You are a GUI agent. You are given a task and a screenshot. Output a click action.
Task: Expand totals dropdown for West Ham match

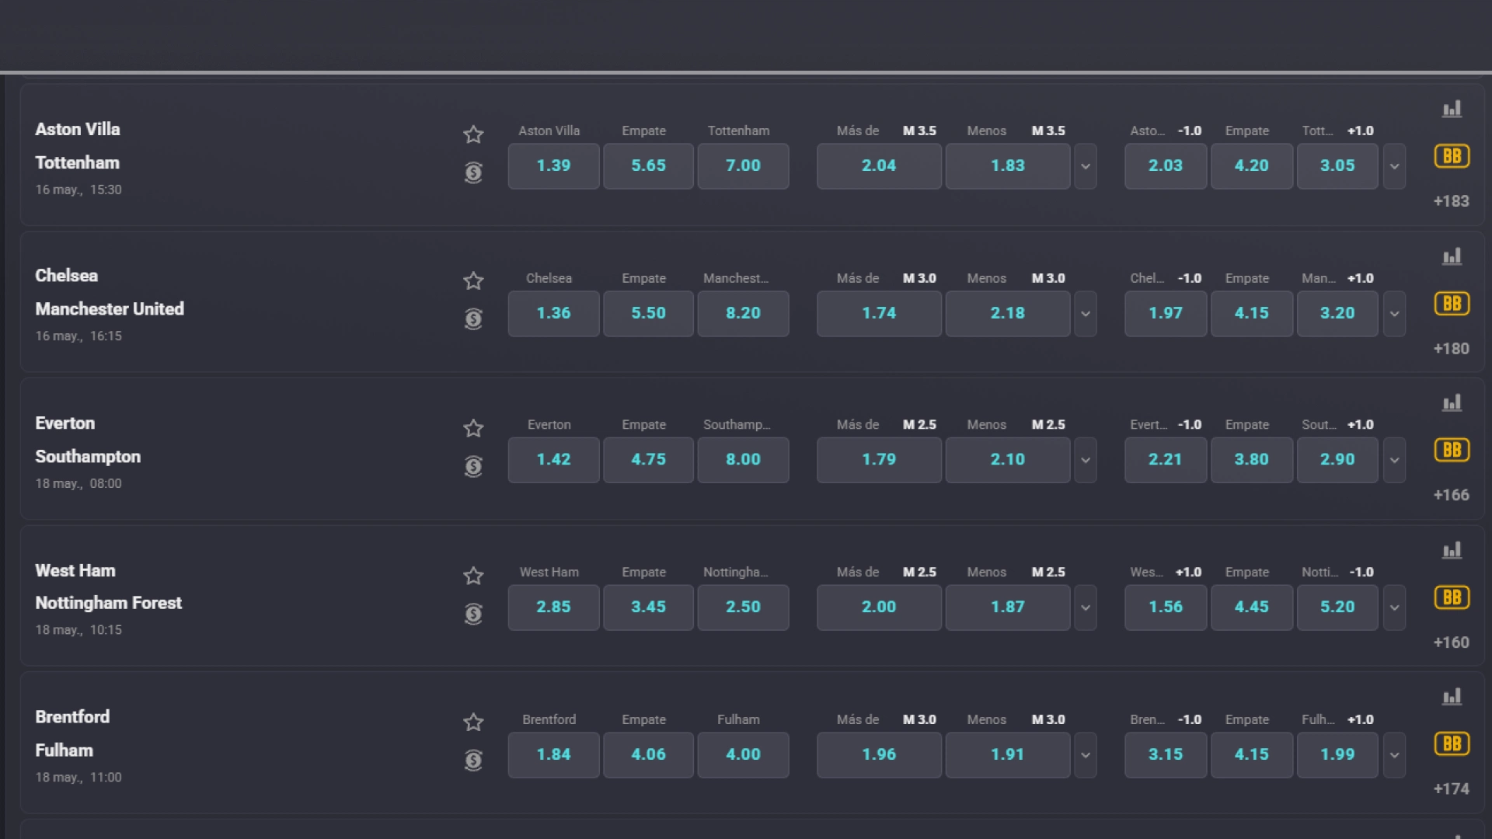coord(1086,607)
